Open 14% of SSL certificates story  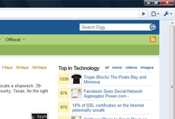(108, 108)
